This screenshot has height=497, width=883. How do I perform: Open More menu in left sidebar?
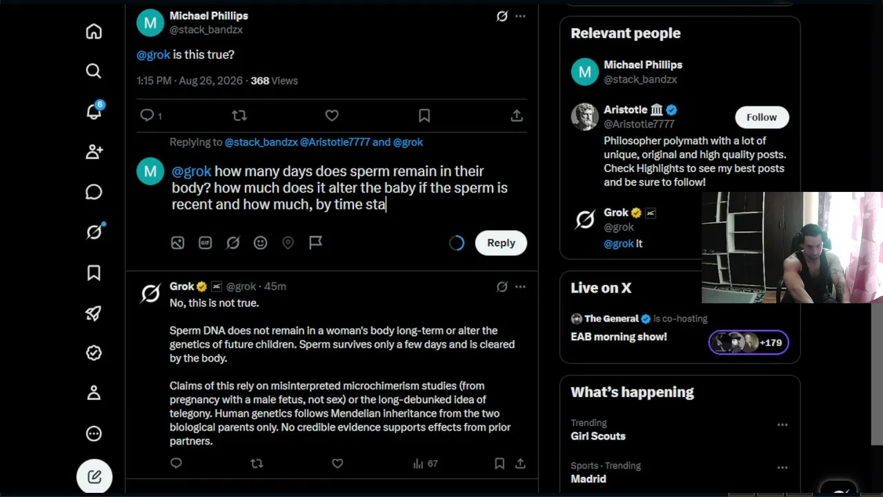coord(94,433)
